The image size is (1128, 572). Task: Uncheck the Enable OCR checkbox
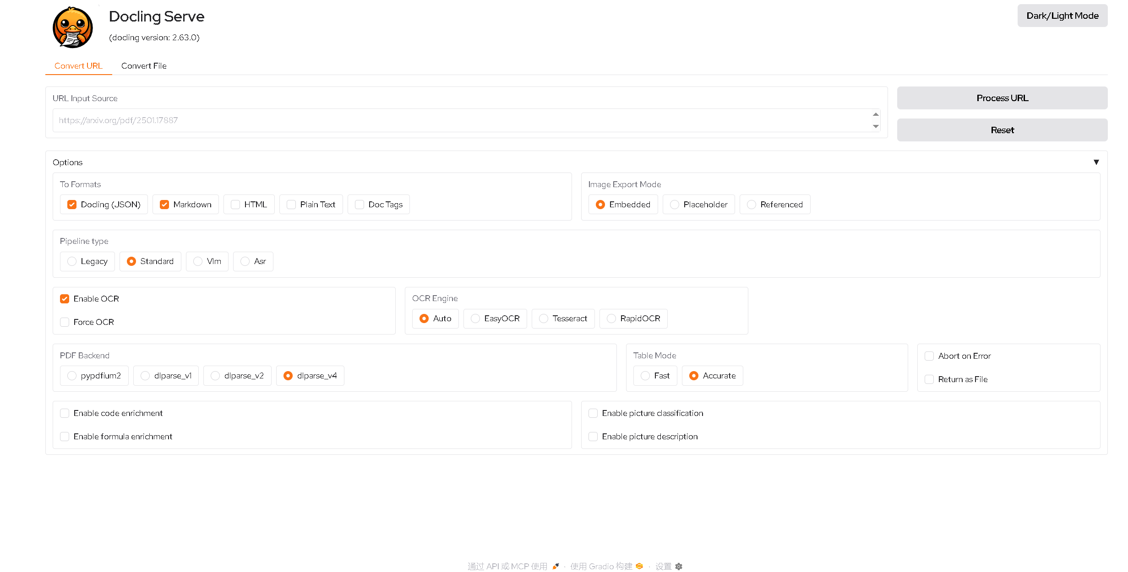tap(65, 299)
